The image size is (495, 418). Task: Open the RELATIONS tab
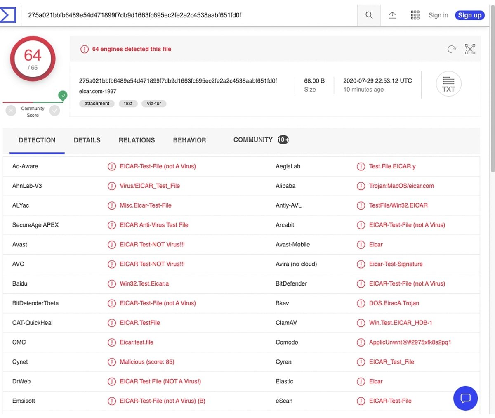coord(137,140)
